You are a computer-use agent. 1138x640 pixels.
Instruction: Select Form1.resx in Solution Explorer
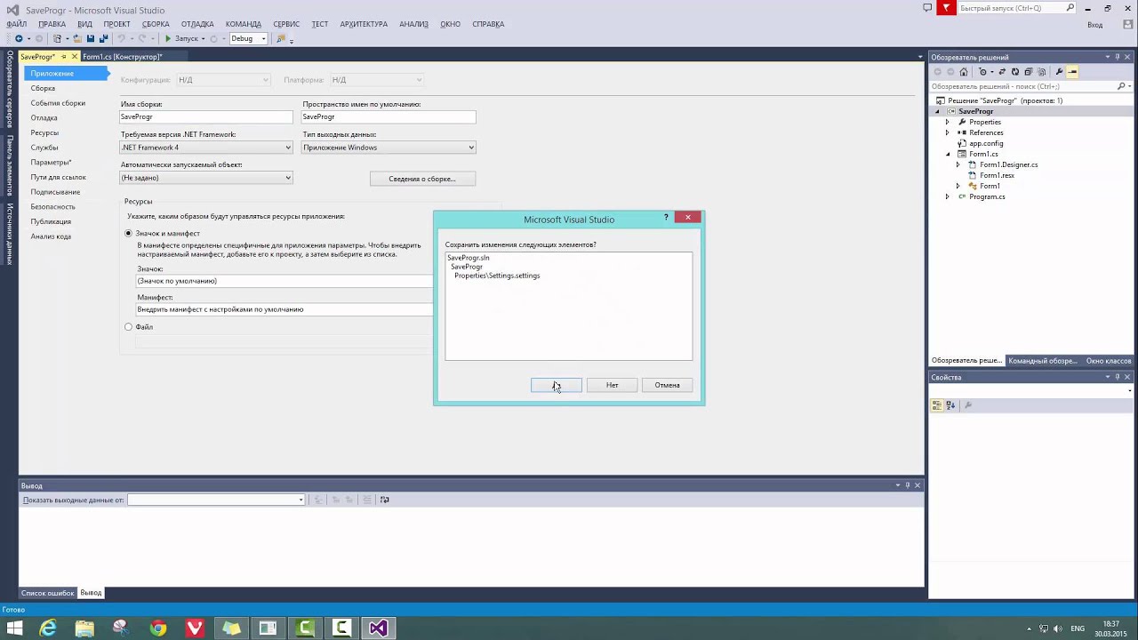point(997,175)
